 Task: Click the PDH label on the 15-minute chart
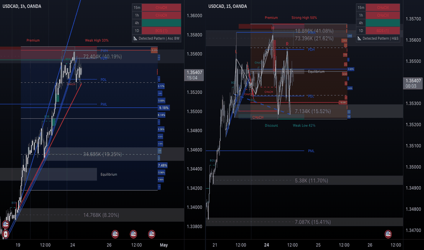point(311,50)
